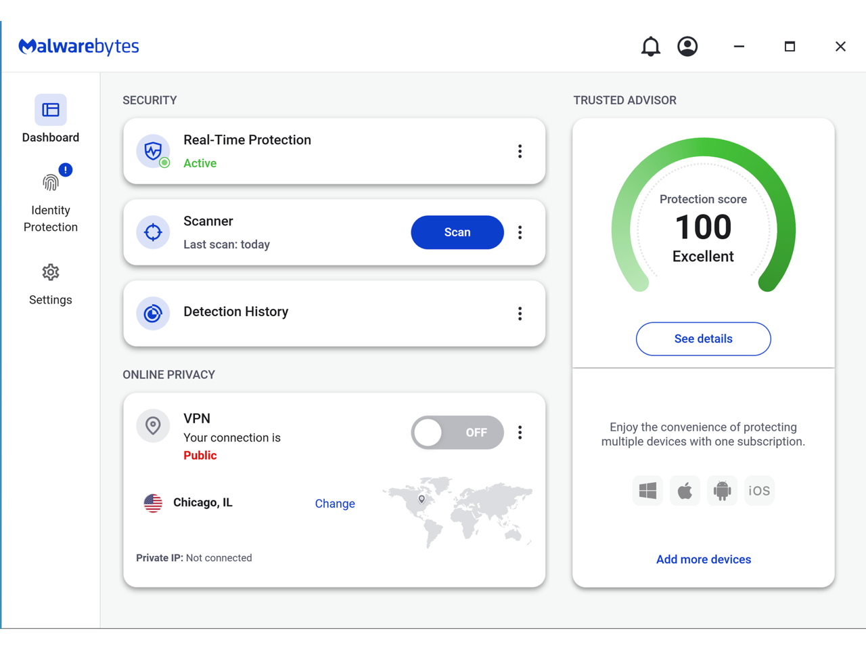Click Change to pick VPN location
This screenshot has width=866, height=650.
(335, 504)
